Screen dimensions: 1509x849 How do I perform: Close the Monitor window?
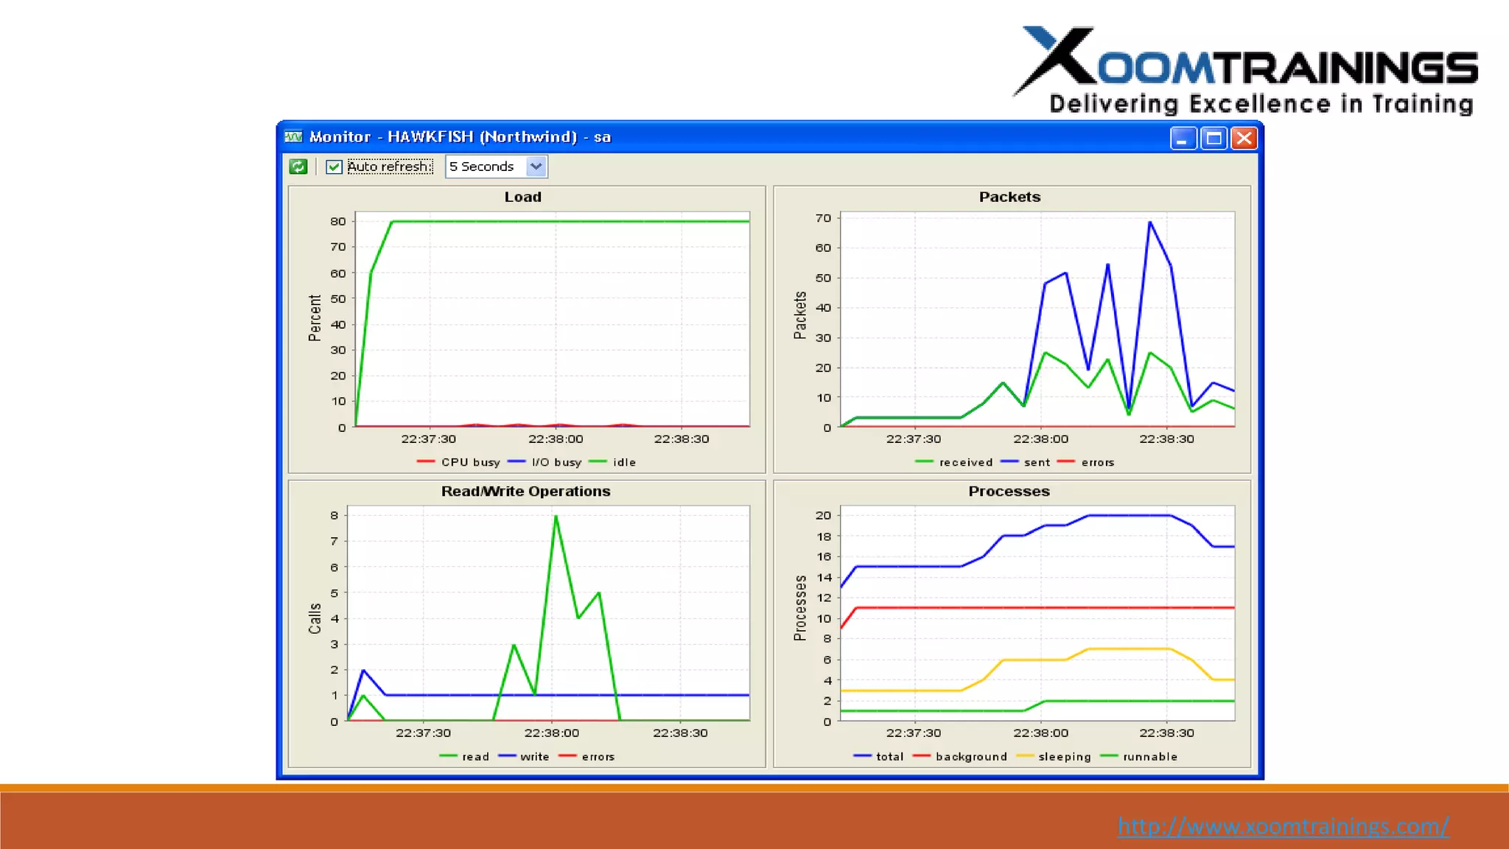[1244, 138]
